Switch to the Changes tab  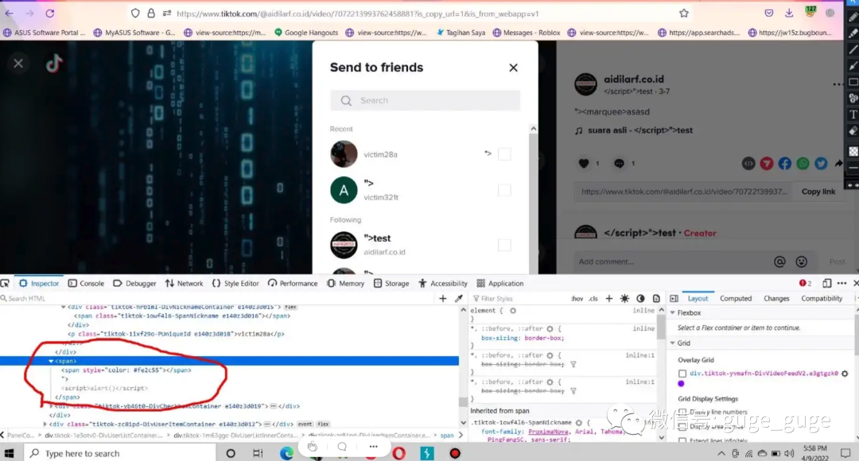pyautogui.click(x=776, y=298)
